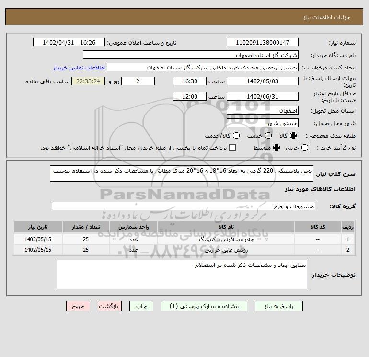Click item name روکش عایق حرارتی
Screen dimensions: 369x357
(226, 250)
